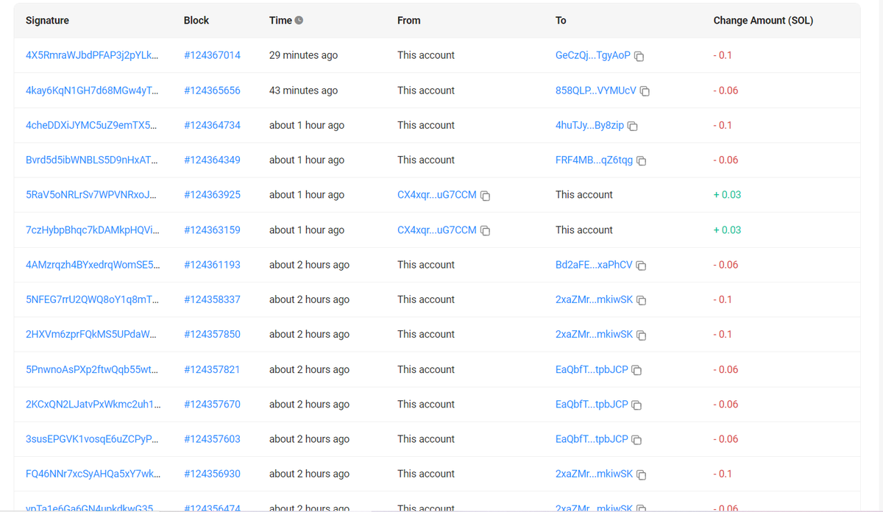View block #124365656
Screen dimensions: 883x512
(x=212, y=90)
